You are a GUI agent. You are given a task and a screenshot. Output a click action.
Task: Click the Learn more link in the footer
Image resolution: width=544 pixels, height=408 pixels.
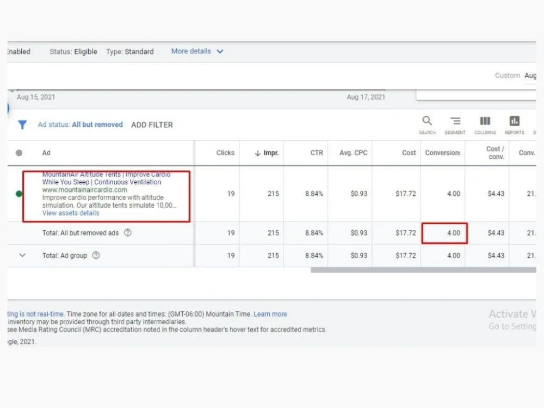(270, 314)
